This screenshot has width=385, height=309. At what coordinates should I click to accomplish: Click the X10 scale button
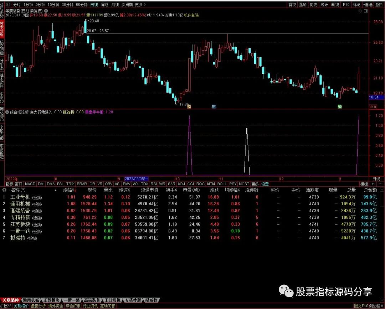[373, 107]
